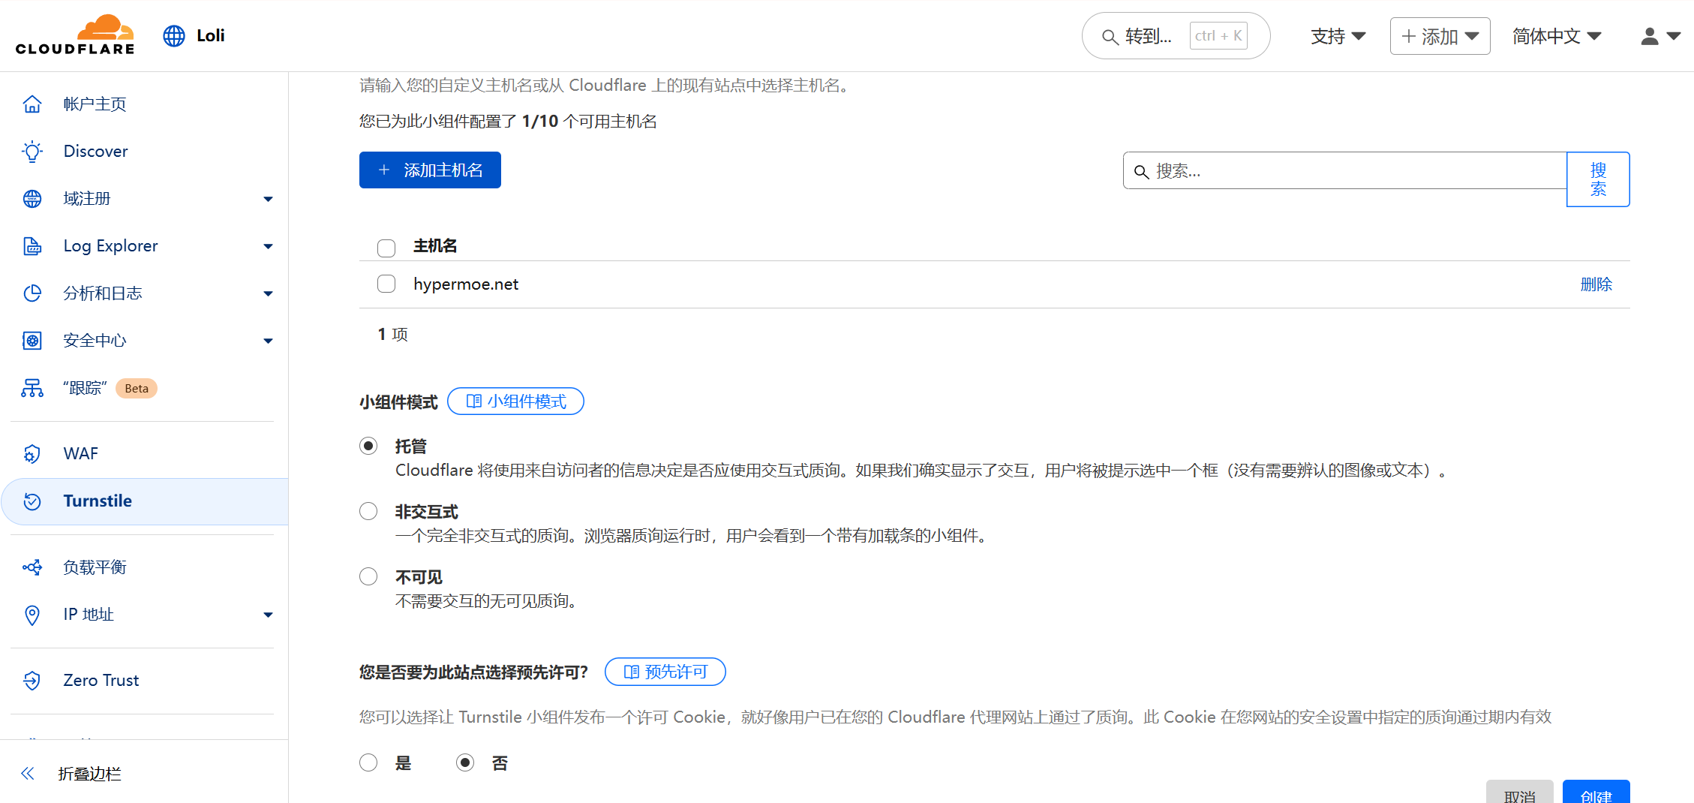Click the book icon in 小组件模式 docs badge
The image size is (1694, 803).
[x=473, y=401]
